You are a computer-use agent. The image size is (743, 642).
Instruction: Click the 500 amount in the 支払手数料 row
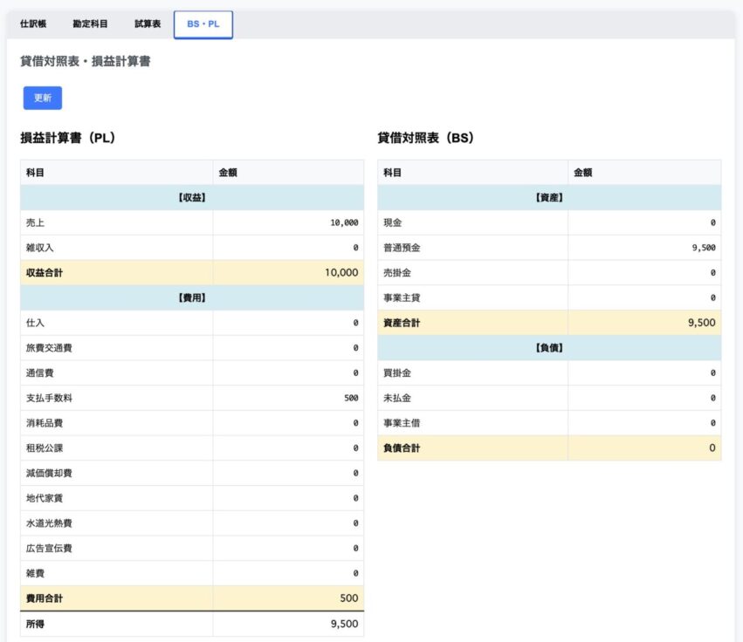pyautogui.click(x=351, y=398)
